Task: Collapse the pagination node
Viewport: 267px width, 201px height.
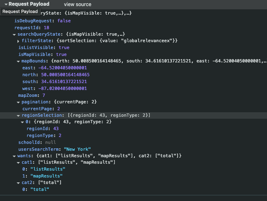Action: [18, 103]
